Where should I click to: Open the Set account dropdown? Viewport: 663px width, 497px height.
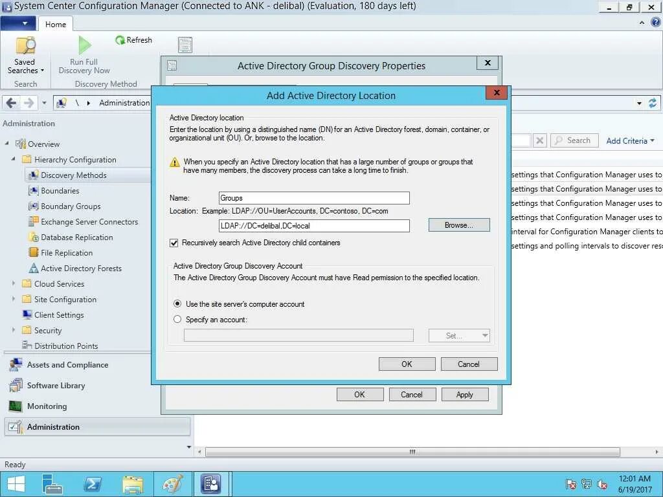click(459, 336)
